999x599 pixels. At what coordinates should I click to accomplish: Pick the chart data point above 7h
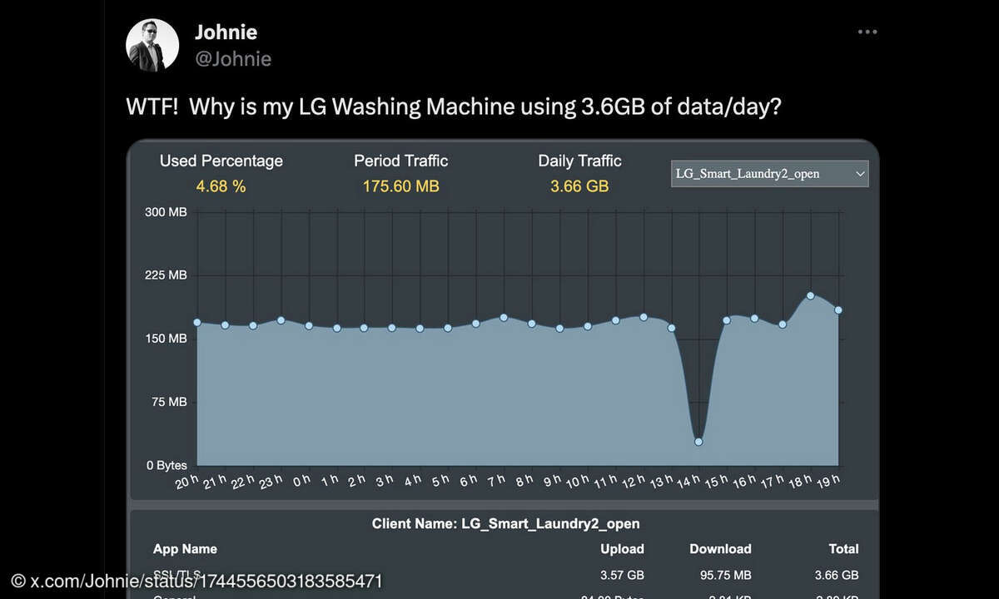coord(504,317)
